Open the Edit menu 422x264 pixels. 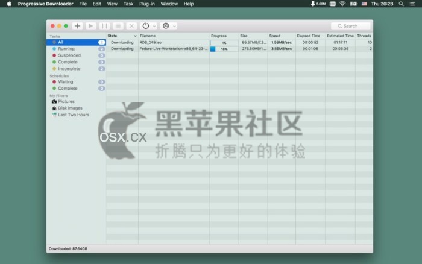point(96,4)
